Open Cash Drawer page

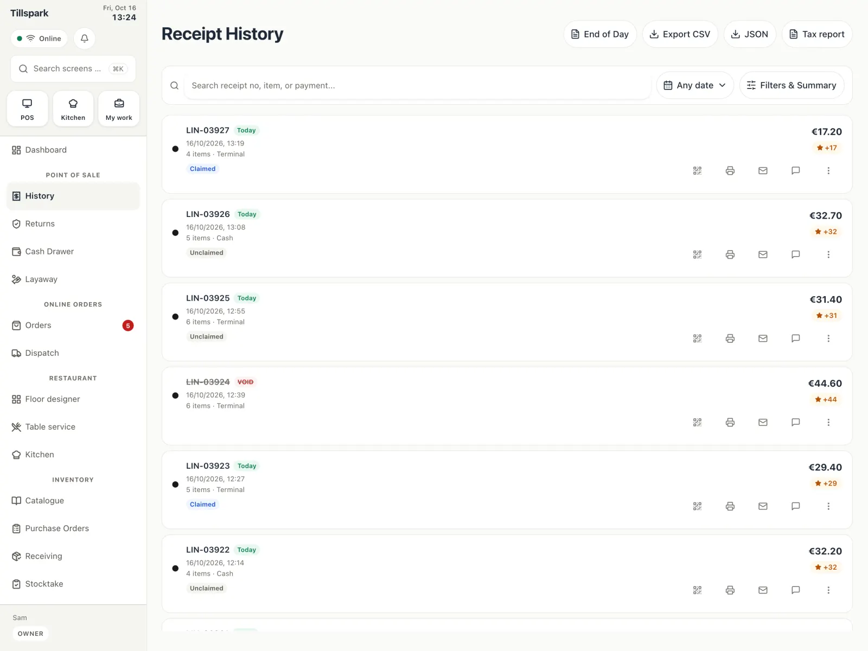pyautogui.click(x=73, y=252)
